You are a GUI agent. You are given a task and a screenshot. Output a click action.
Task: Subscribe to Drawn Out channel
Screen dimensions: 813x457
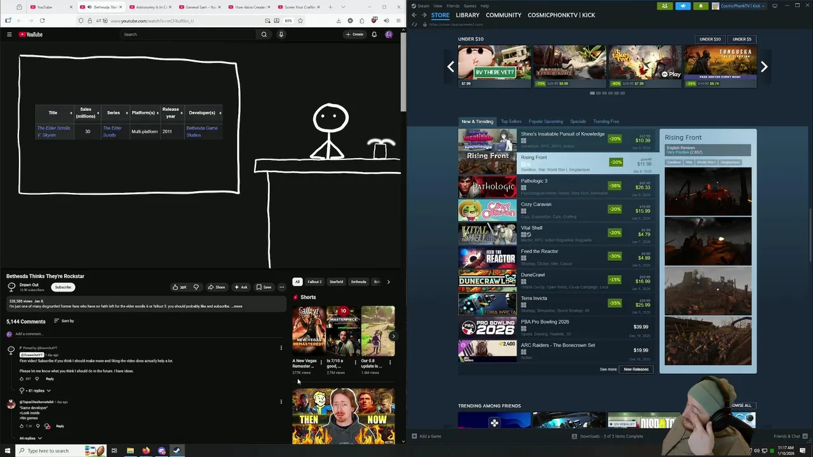pos(63,287)
